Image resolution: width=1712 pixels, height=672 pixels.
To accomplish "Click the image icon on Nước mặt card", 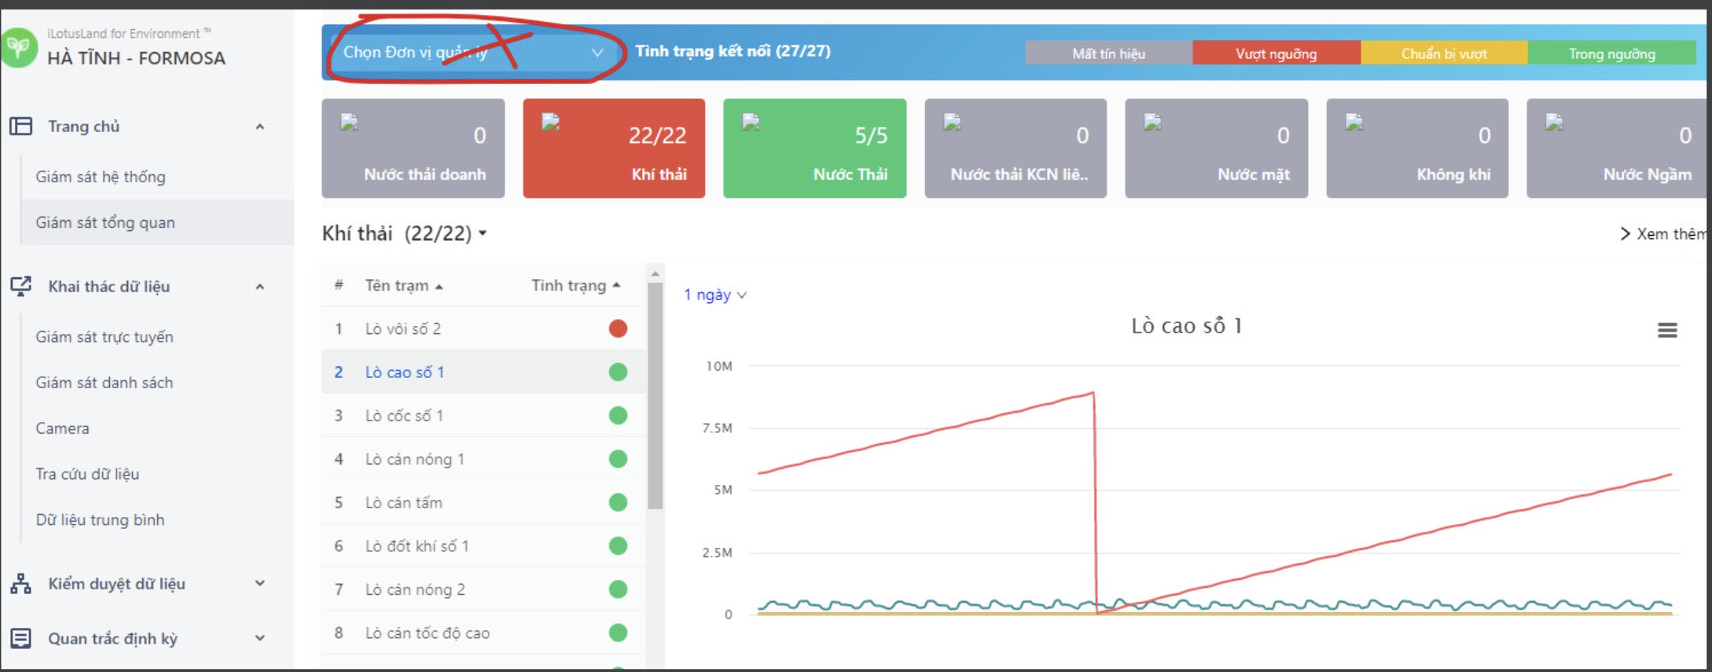I will (x=1153, y=122).
